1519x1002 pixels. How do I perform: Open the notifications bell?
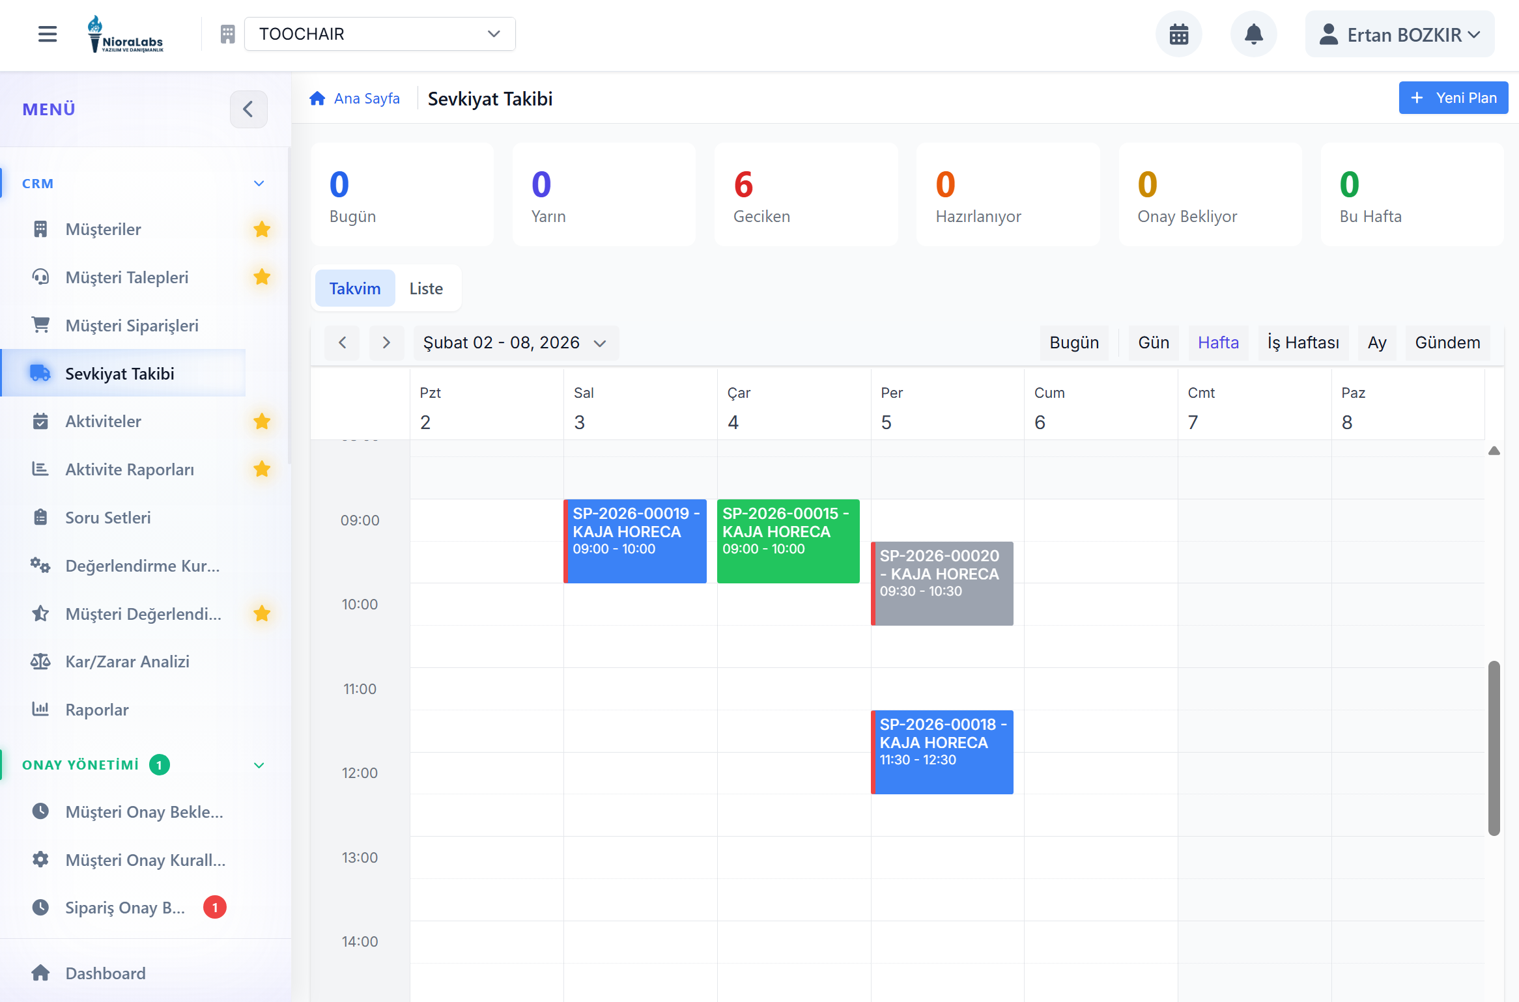click(x=1253, y=34)
